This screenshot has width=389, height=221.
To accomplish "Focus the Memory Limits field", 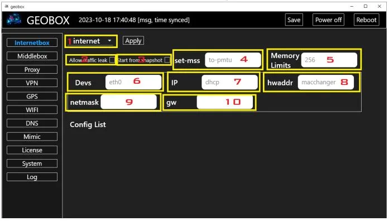I will (329, 60).
